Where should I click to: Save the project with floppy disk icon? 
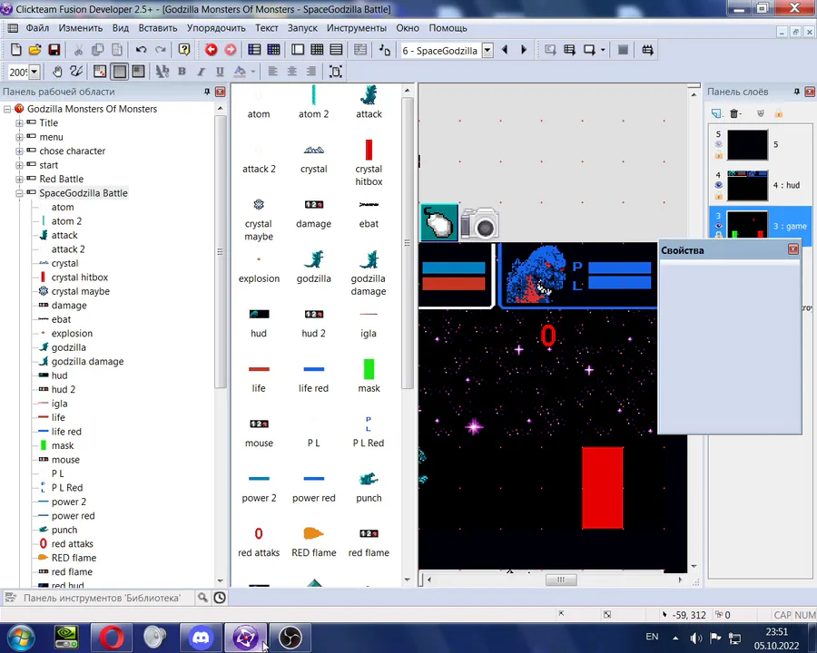tap(54, 50)
